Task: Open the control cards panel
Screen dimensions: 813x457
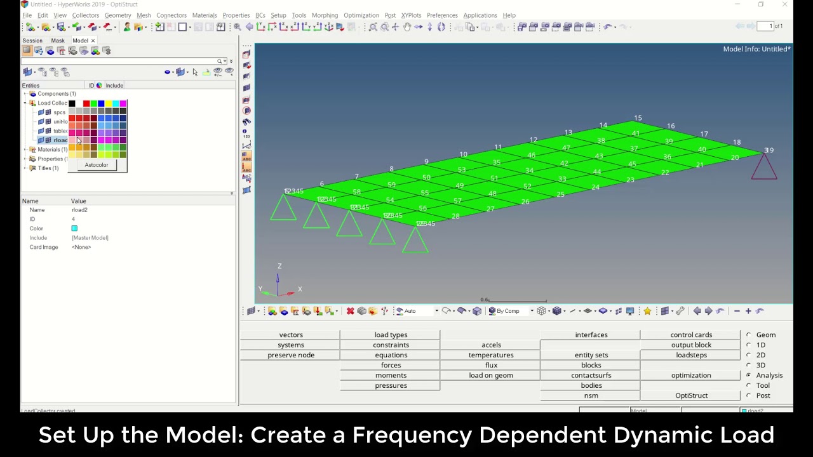Action: pos(691,335)
